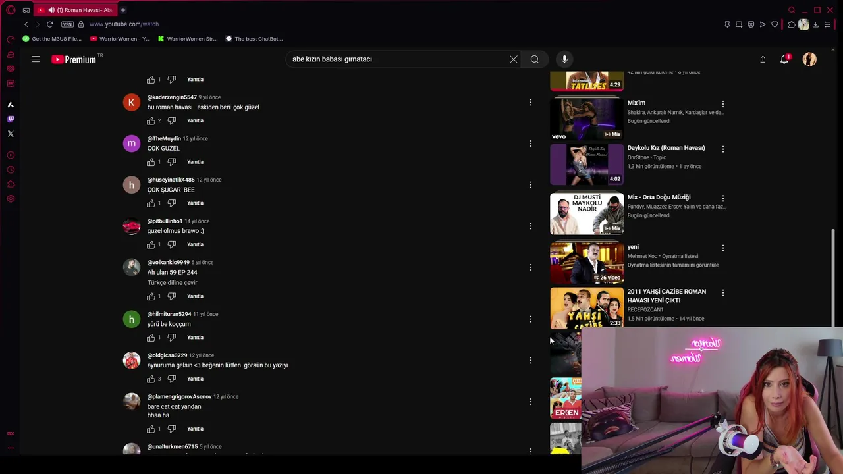This screenshot has height=474, width=843.
Task: Translate comment via Türkçe diline çevir
Action: (173, 283)
